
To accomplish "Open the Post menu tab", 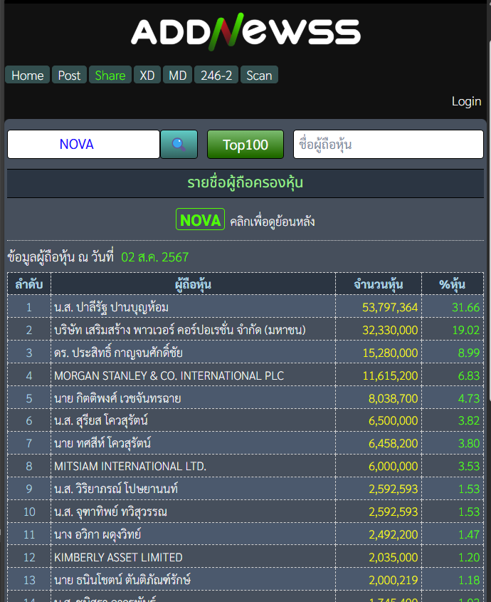I will [x=70, y=76].
